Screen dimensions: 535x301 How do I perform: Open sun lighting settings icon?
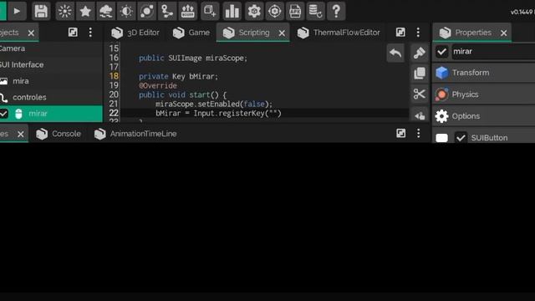(65, 11)
